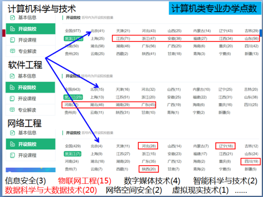
Task: Open the 开设院校 tab under 计算机科学与技术
Action: (x=30, y=29)
